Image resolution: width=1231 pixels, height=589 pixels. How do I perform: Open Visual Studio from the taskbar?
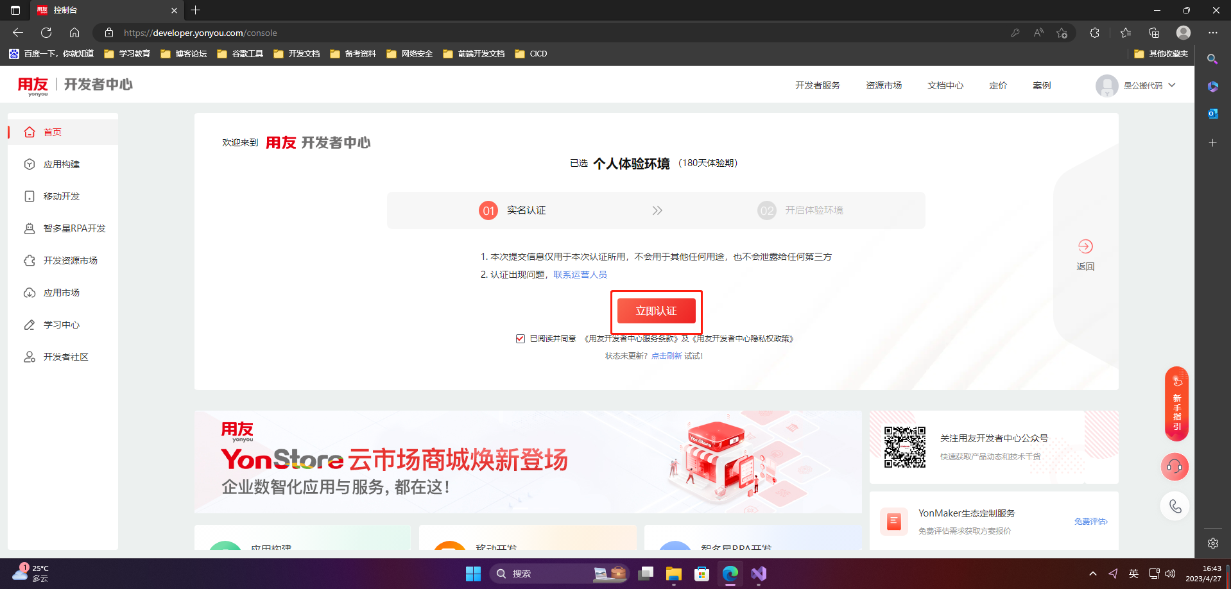coord(759,574)
